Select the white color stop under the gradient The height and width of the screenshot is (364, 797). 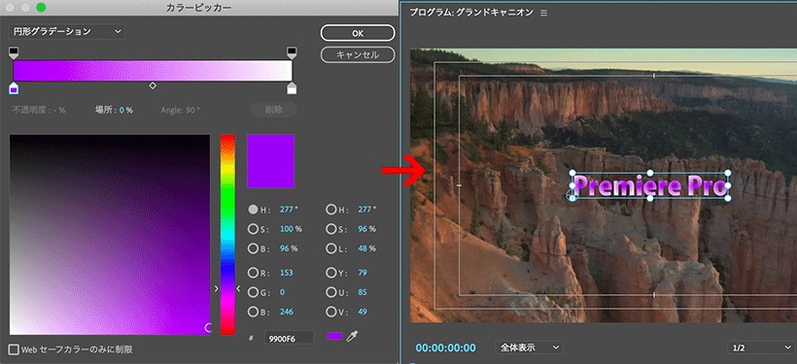tap(292, 88)
